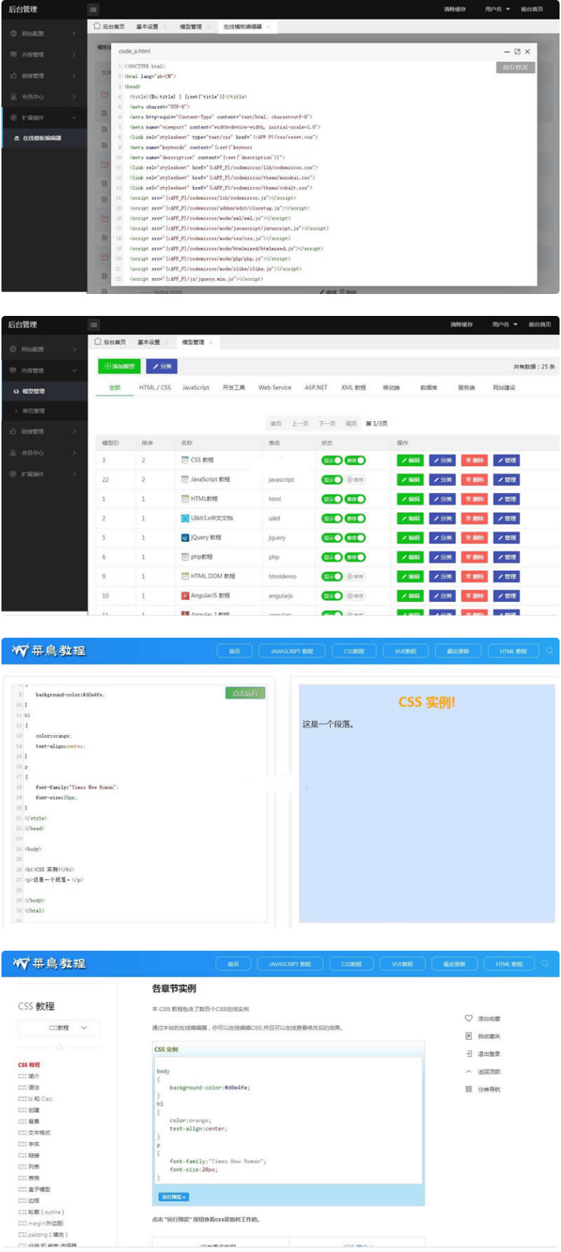The width and height of the screenshot is (561, 1252).
Task: Enable 推荐 switch for JavaScript 教程 row
Action: click(355, 480)
